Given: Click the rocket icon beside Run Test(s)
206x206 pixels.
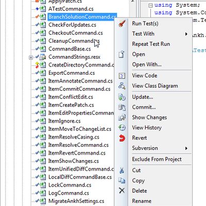Looking at the screenshot, I should point(122,24).
